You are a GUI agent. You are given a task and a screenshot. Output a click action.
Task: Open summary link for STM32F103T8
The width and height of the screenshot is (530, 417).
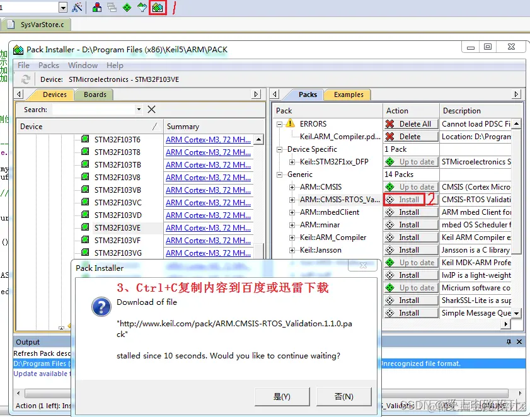coord(208,152)
